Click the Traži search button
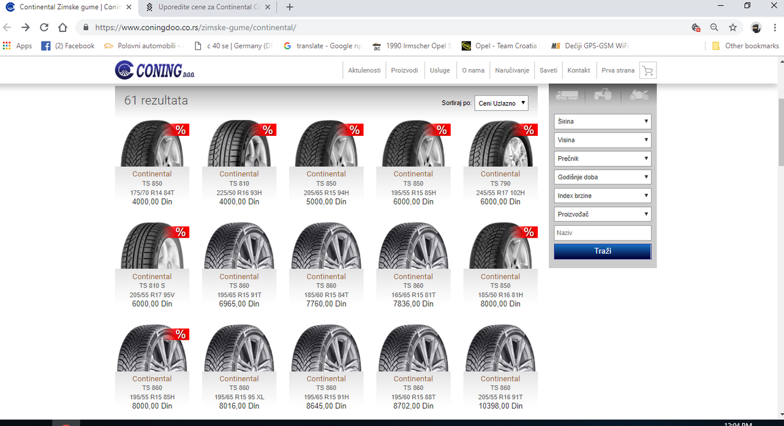 pyautogui.click(x=603, y=252)
